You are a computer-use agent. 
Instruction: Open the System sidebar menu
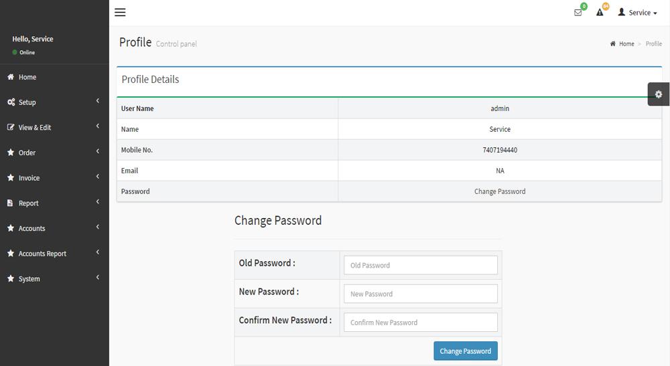(54, 278)
